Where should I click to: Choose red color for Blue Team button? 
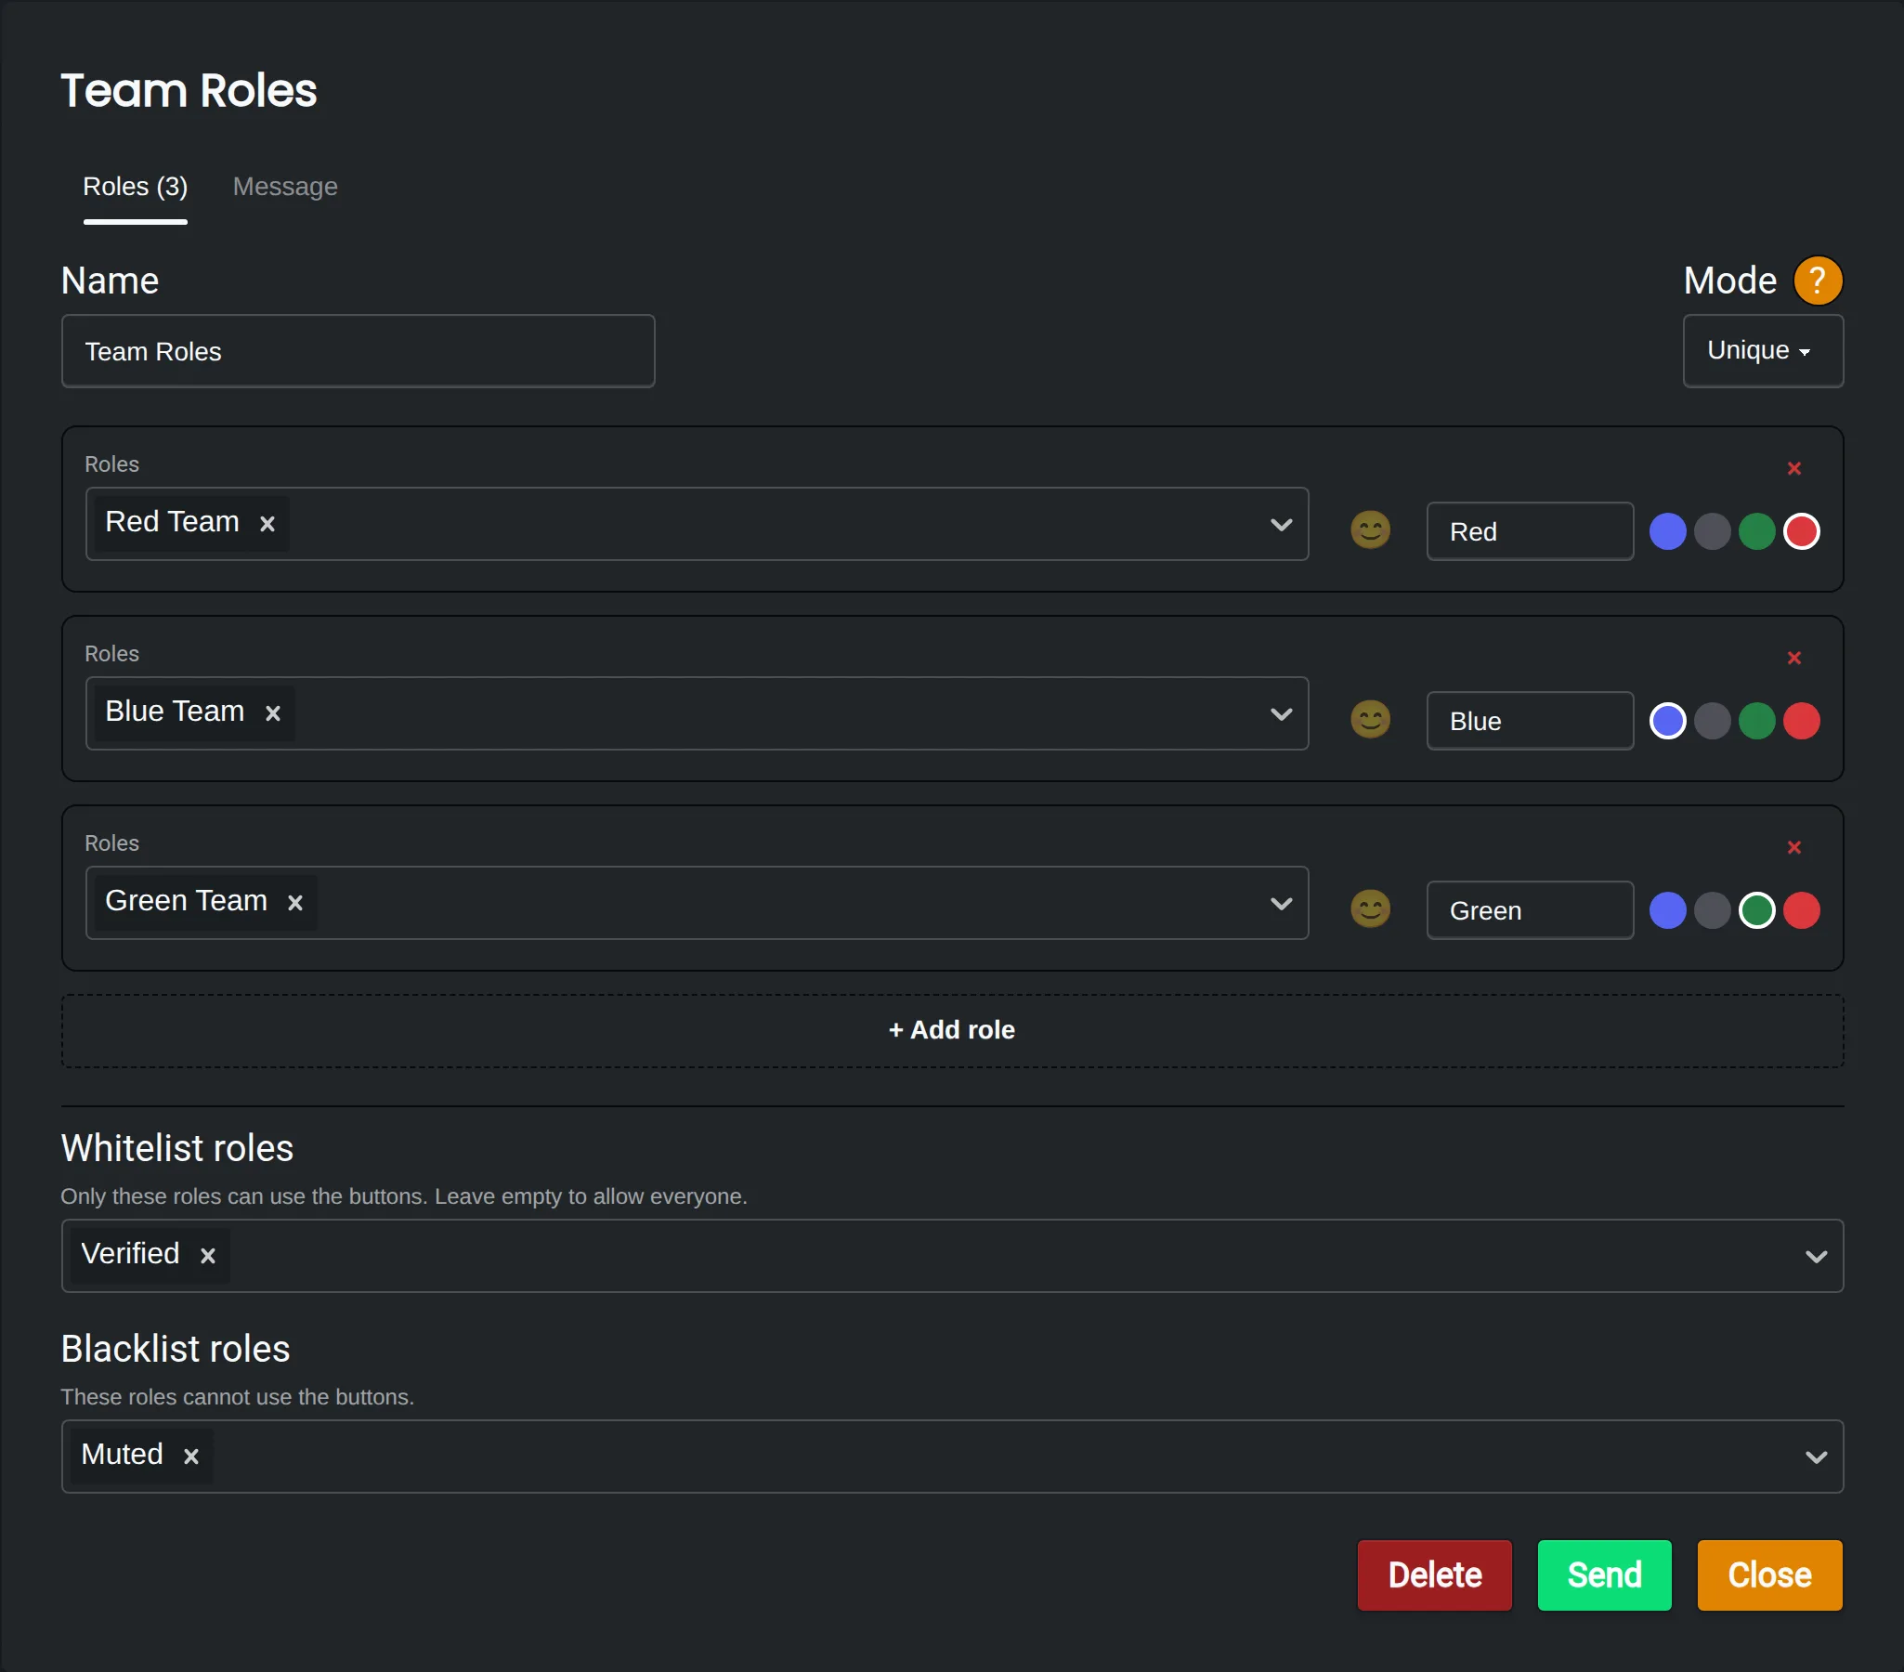tap(1802, 720)
